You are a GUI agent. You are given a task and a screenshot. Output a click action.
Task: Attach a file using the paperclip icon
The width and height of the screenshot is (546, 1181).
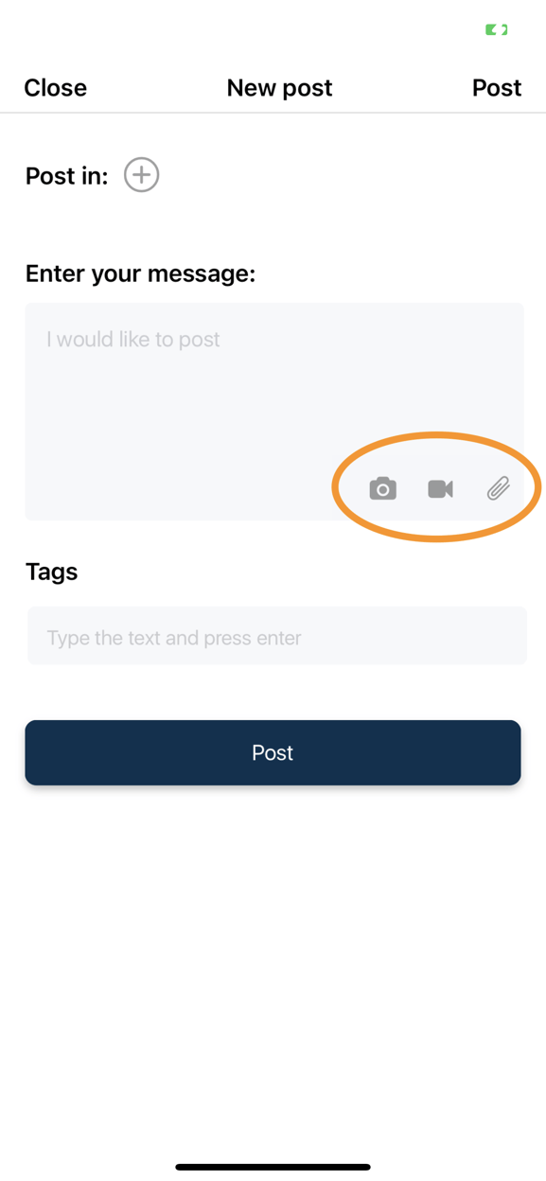[x=498, y=488]
